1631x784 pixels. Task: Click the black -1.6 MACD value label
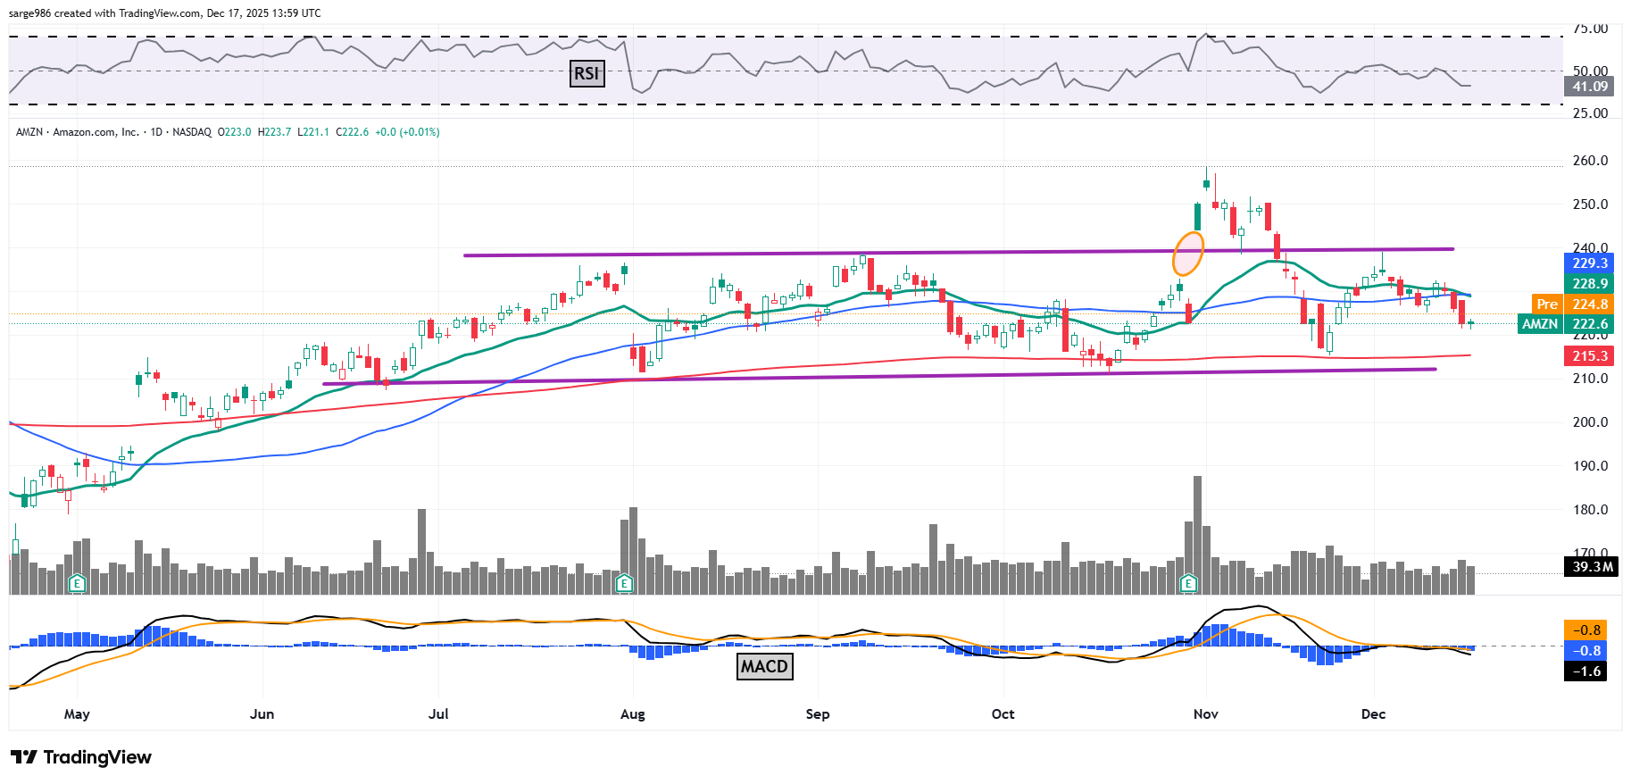(1585, 671)
